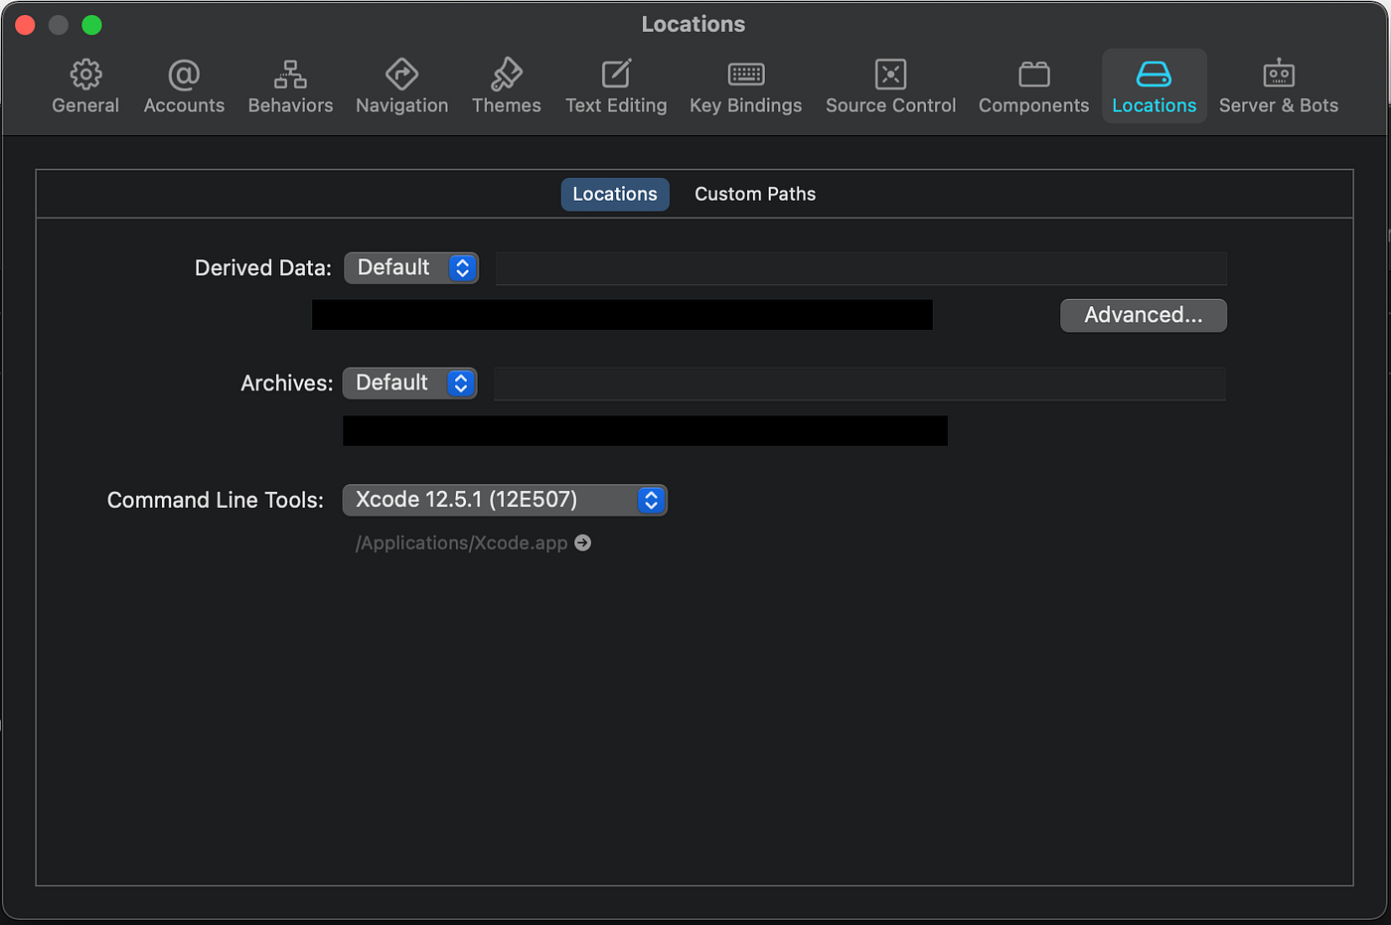
Task: Open the Accounts preferences pane
Action: [x=184, y=86]
